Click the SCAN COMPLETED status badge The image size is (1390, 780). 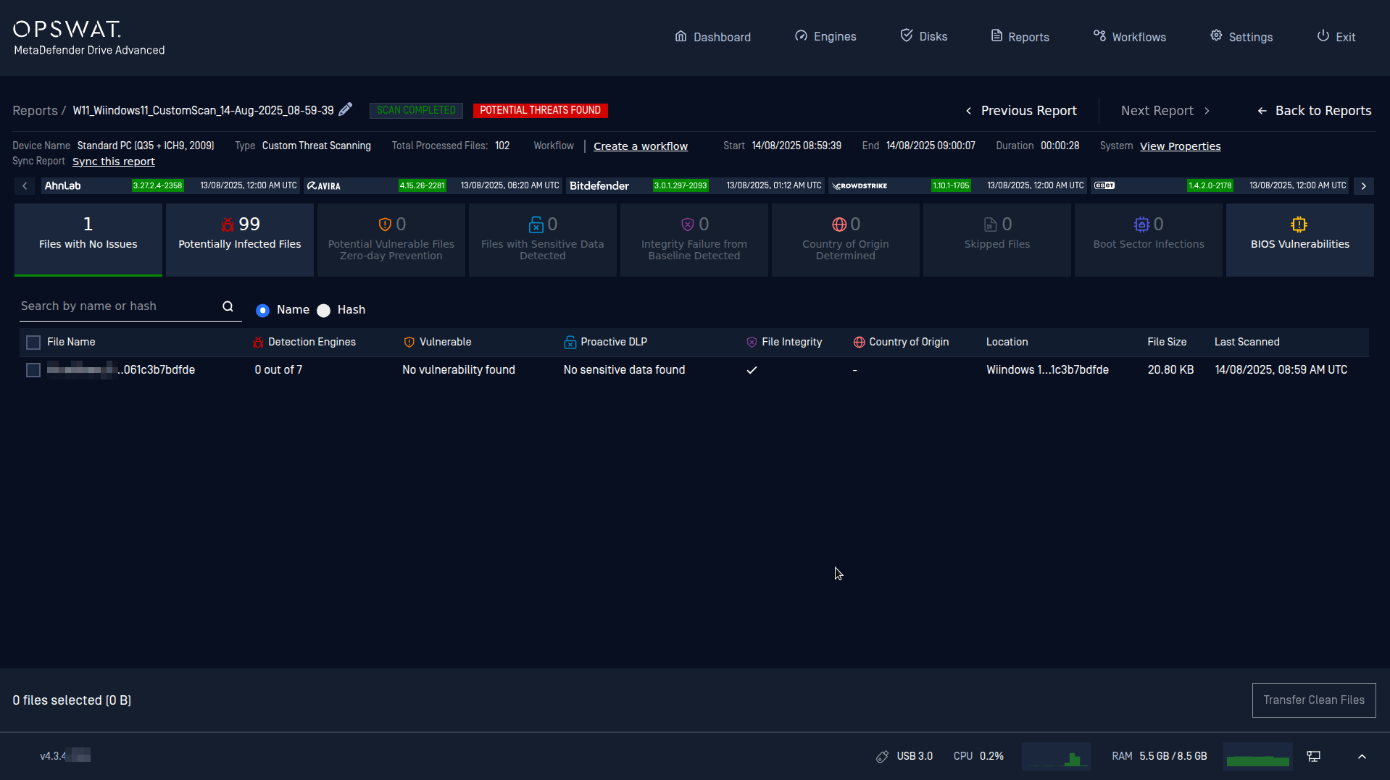pyautogui.click(x=416, y=111)
